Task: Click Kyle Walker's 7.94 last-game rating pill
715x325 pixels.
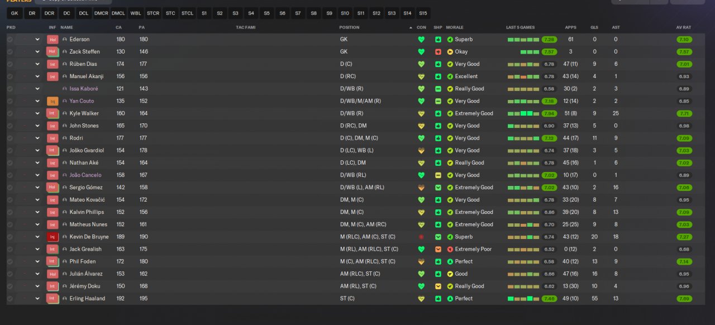Action: [549, 113]
